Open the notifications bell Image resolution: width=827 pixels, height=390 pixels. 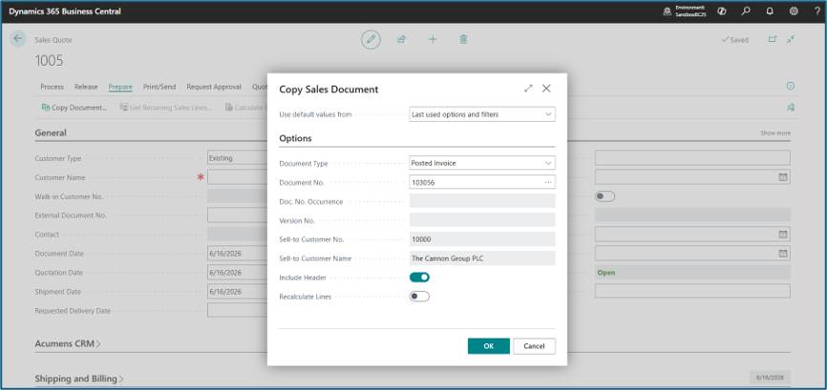point(770,11)
